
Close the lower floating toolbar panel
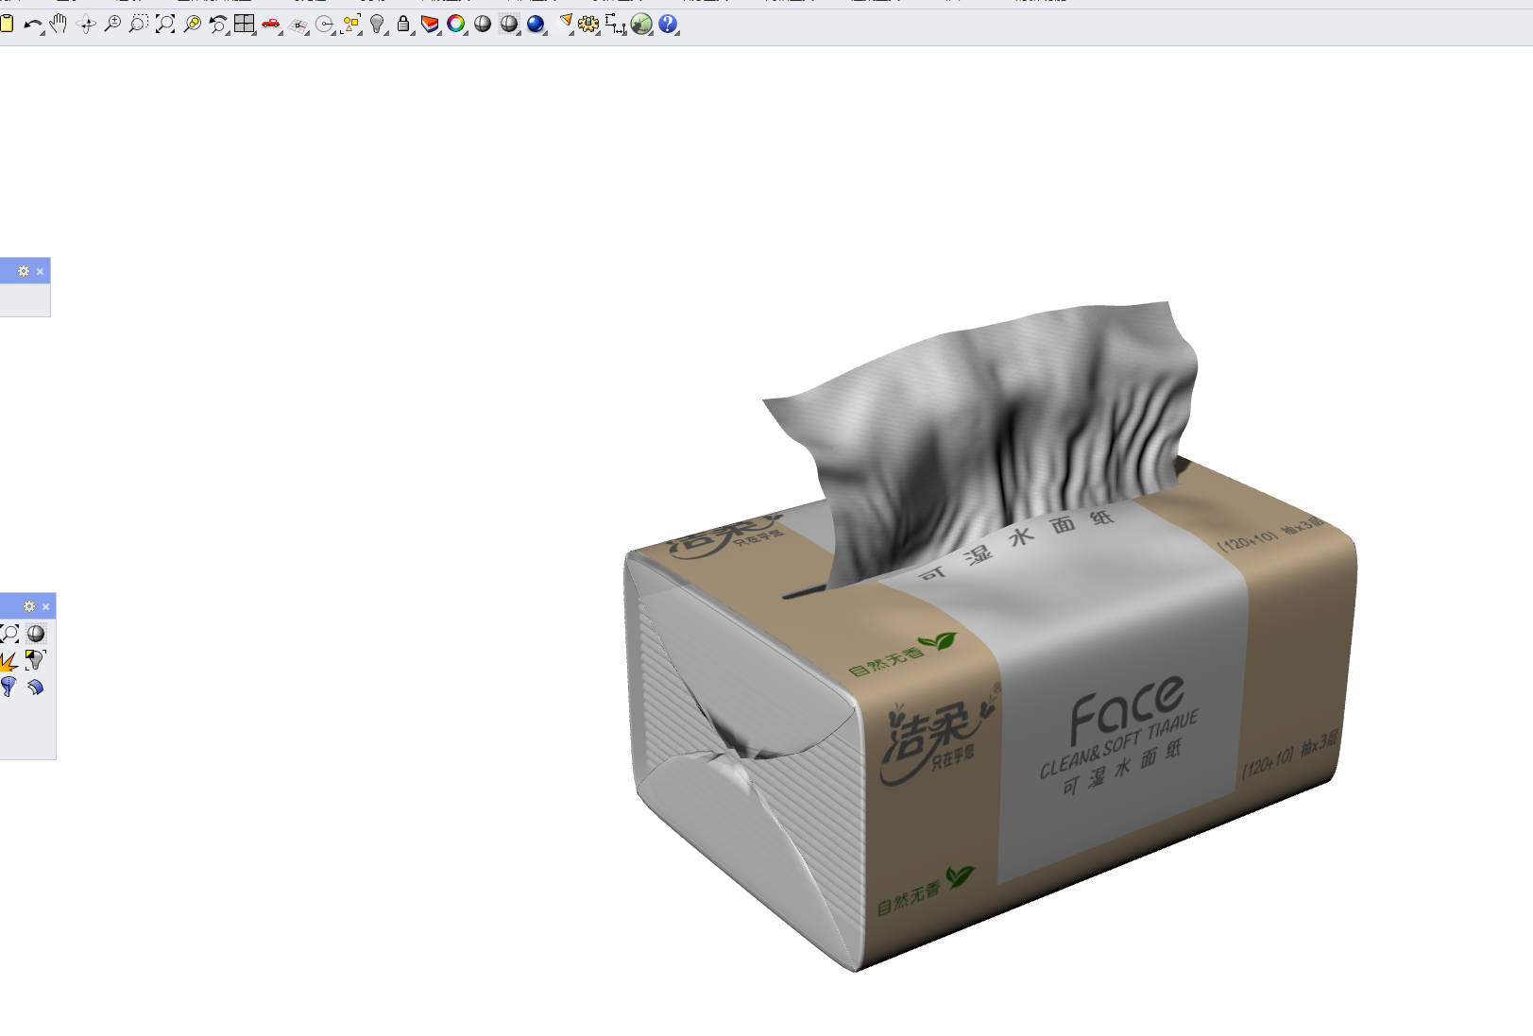[x=45, y=606]
